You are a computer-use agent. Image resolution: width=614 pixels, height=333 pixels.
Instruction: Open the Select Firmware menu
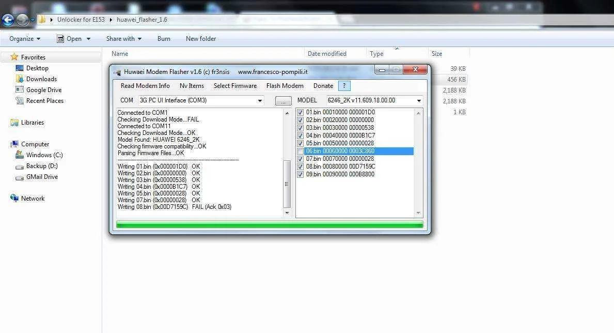click(x=235, y=85)
